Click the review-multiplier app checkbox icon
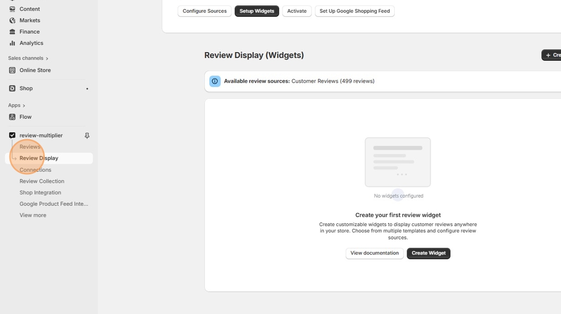This screenshot has height=314, width=561. pos(12,135)
